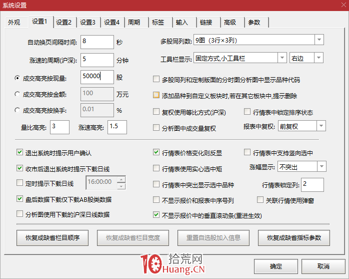Enable 行情表使用实心选中矩 checkbox

pyautogui.click(x=156, y=168)
